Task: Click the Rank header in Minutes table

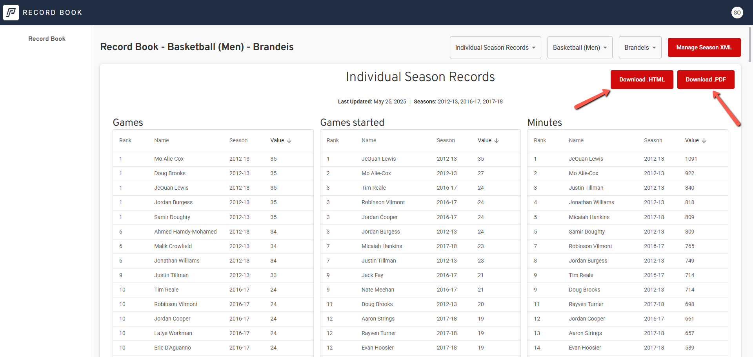Action: coord(540,140)
